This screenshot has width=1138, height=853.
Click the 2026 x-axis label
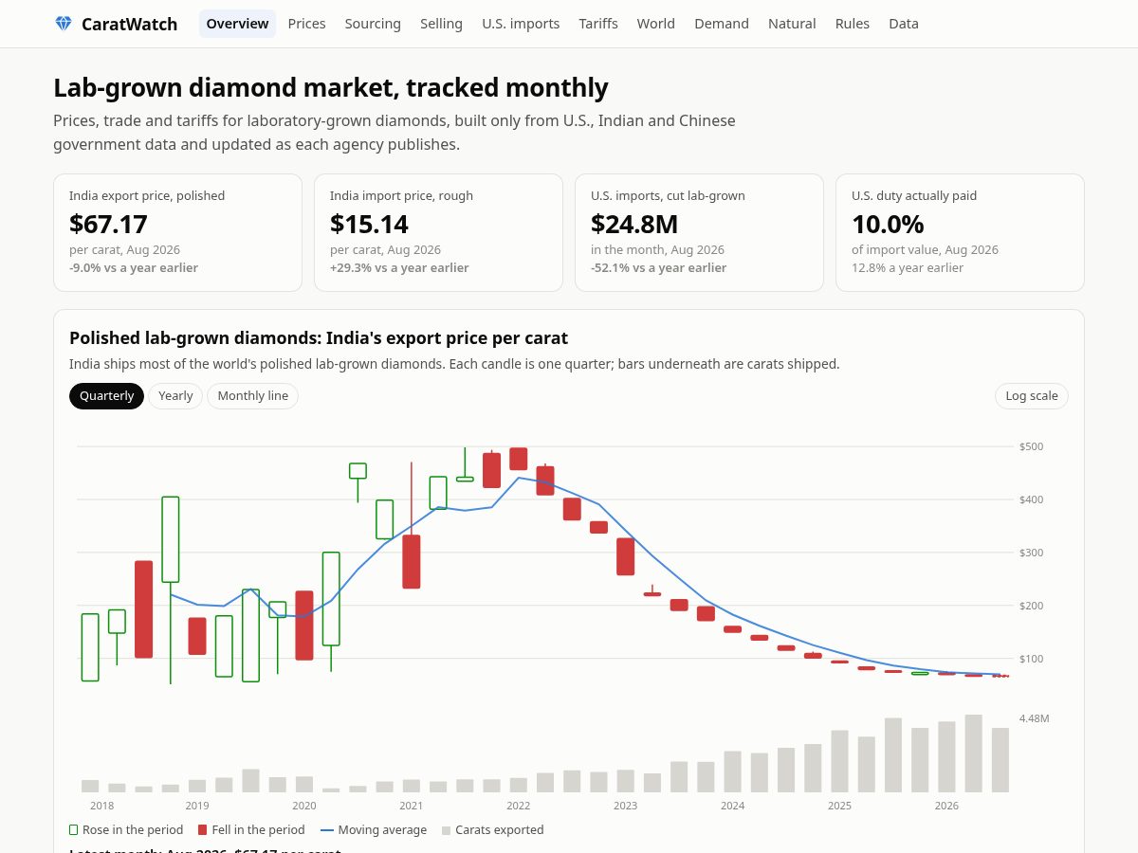click(946, 806)
